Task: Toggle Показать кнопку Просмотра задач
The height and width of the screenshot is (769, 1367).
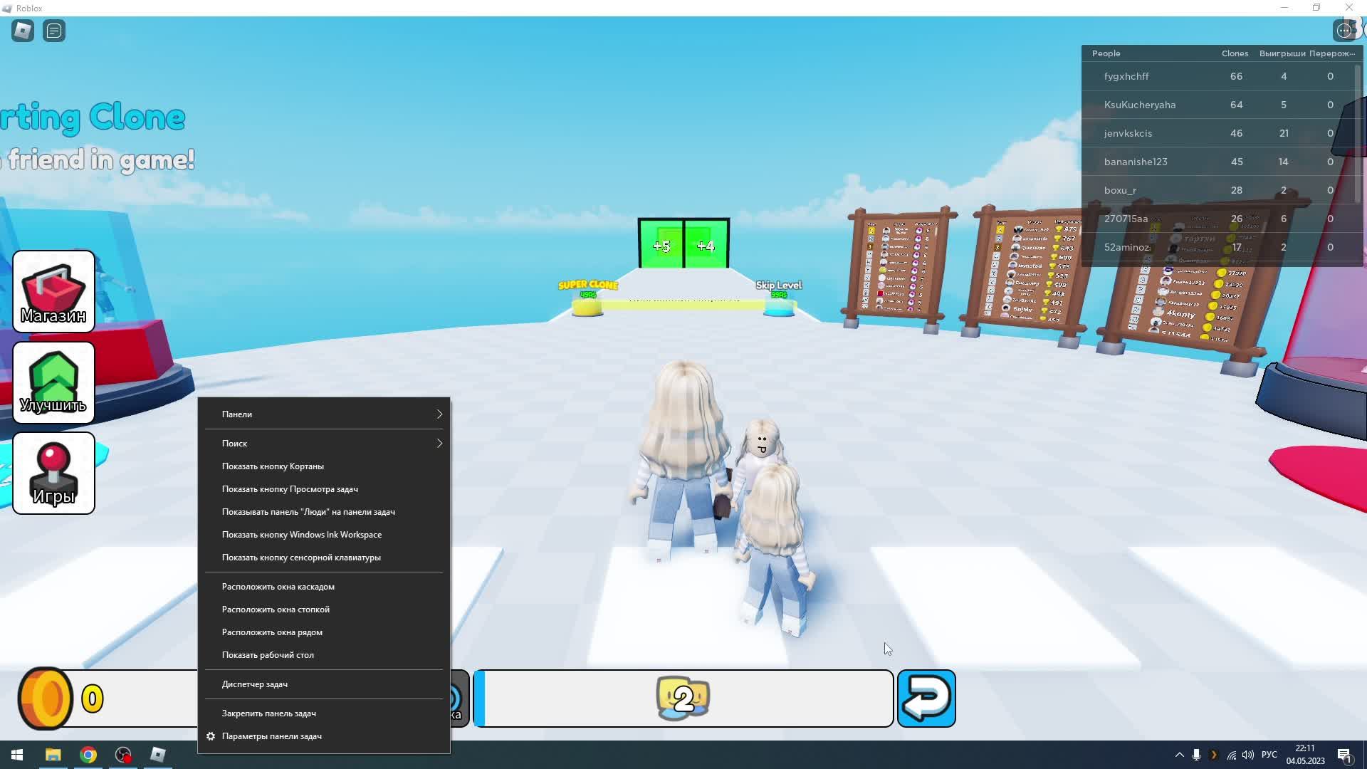Action: click(x=290, y=489)
